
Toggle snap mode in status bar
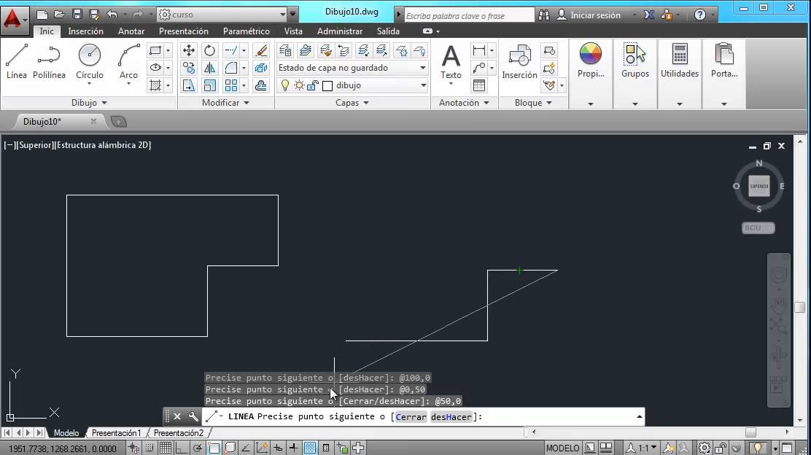point(150,448)
